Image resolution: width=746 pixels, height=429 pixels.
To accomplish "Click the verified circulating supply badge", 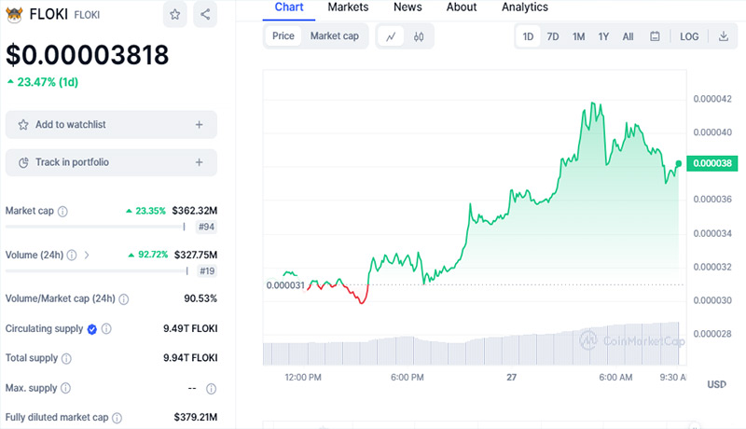I will (x=91, y=329).
